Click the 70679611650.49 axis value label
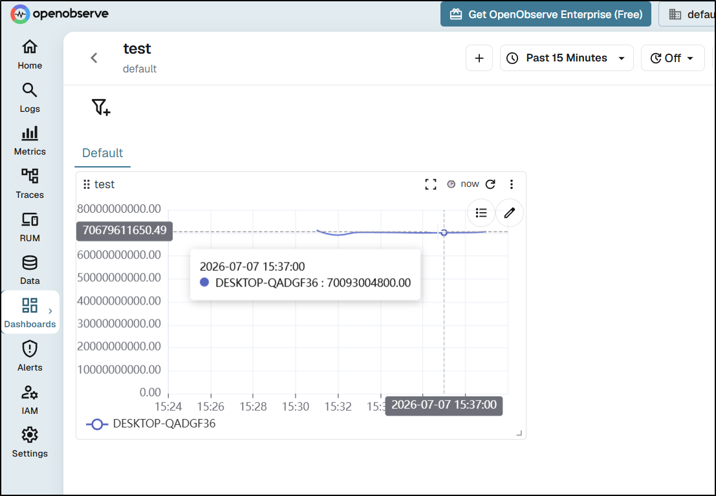Viewport: 716px width, 496px height. coord(125,230)
